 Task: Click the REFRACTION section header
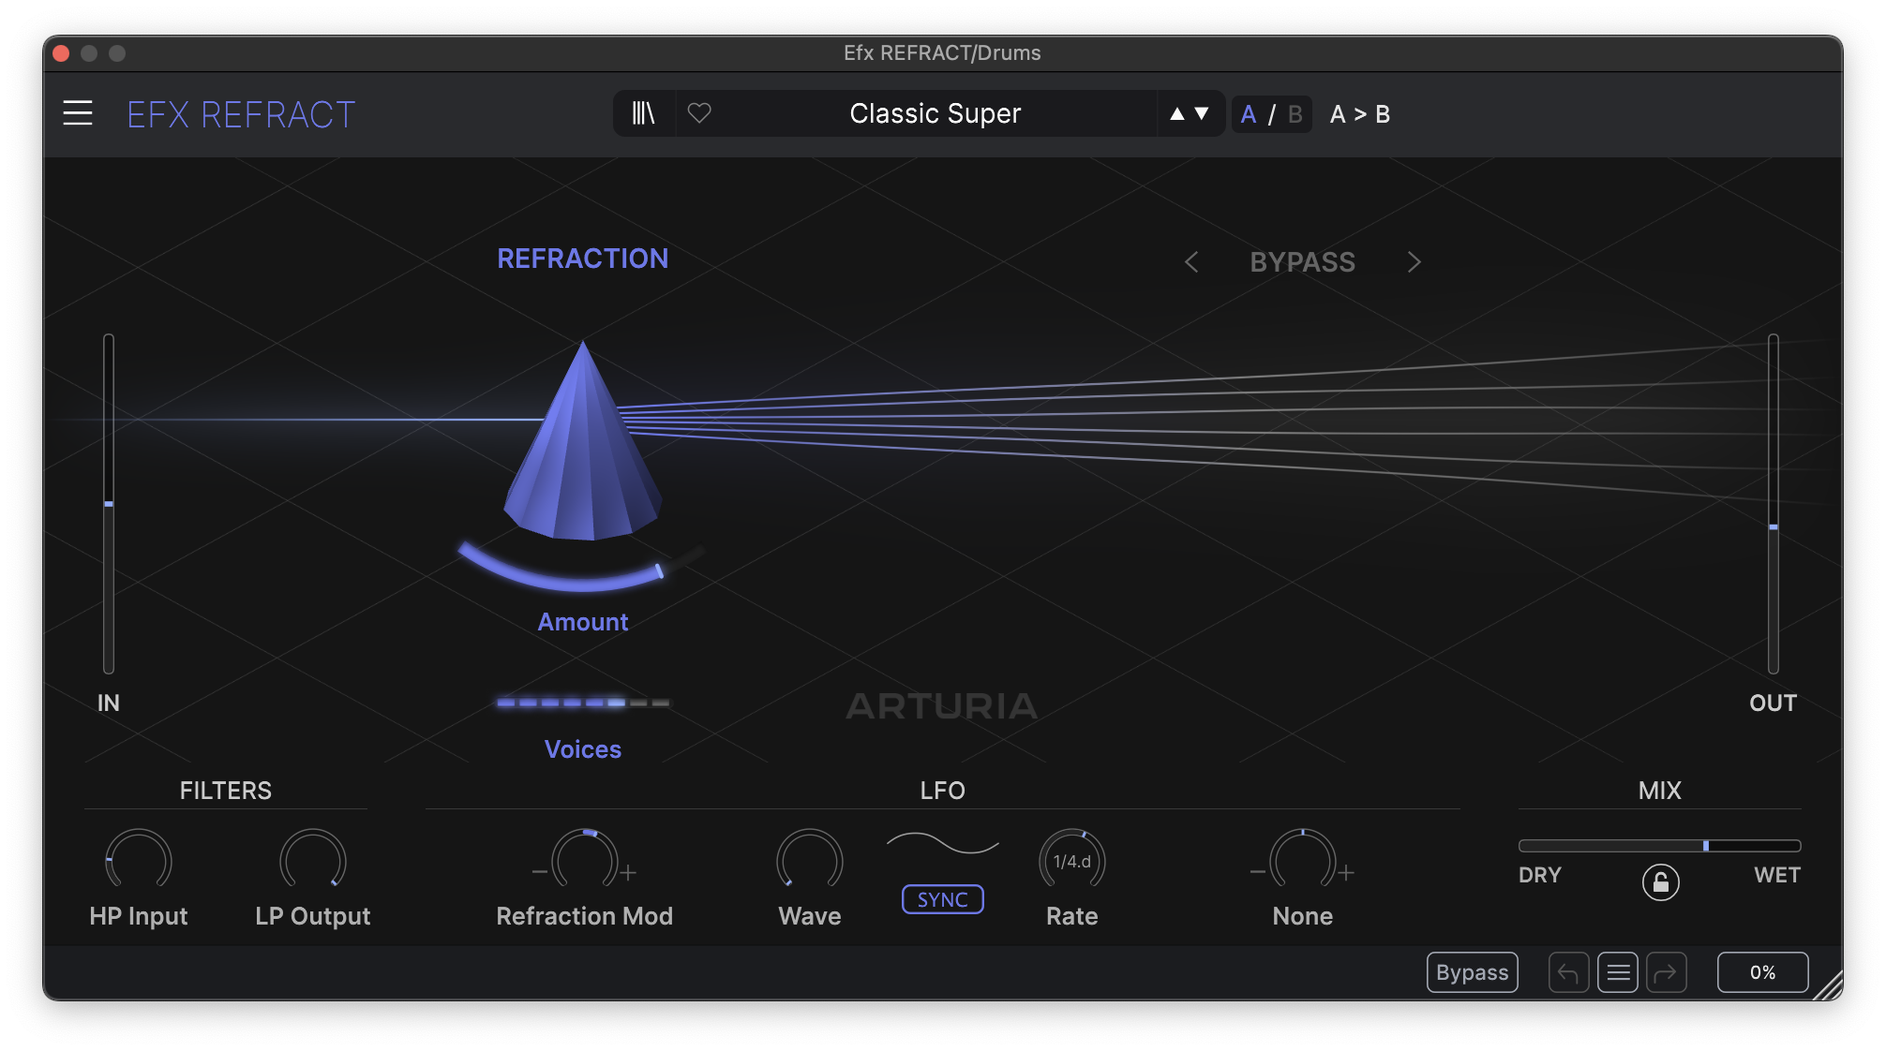[x=583, y=259]
